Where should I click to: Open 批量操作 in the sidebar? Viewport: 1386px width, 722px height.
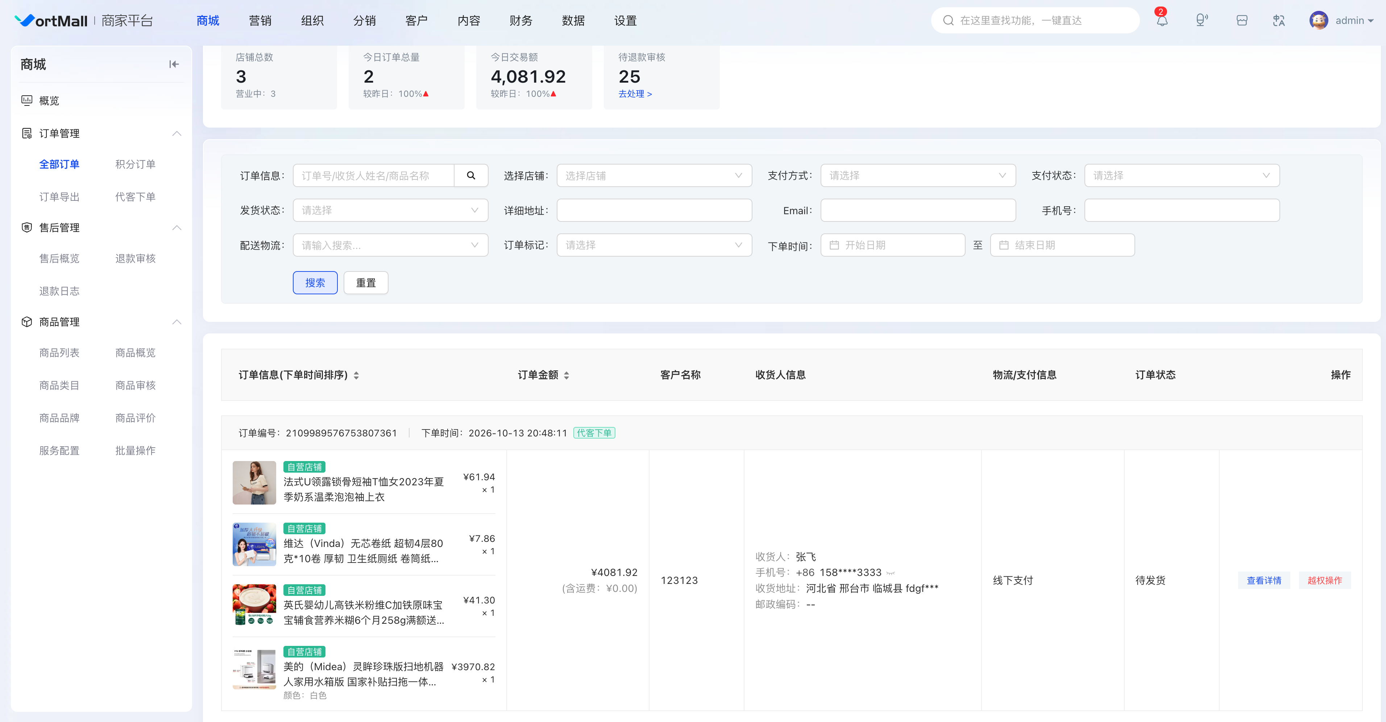135,450
